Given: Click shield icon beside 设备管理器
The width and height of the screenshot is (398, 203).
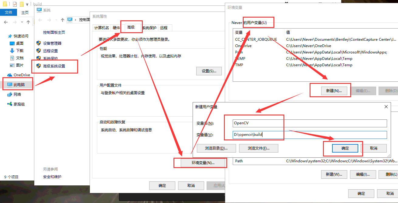Looking at the screenshot, I should click(39, 43).
